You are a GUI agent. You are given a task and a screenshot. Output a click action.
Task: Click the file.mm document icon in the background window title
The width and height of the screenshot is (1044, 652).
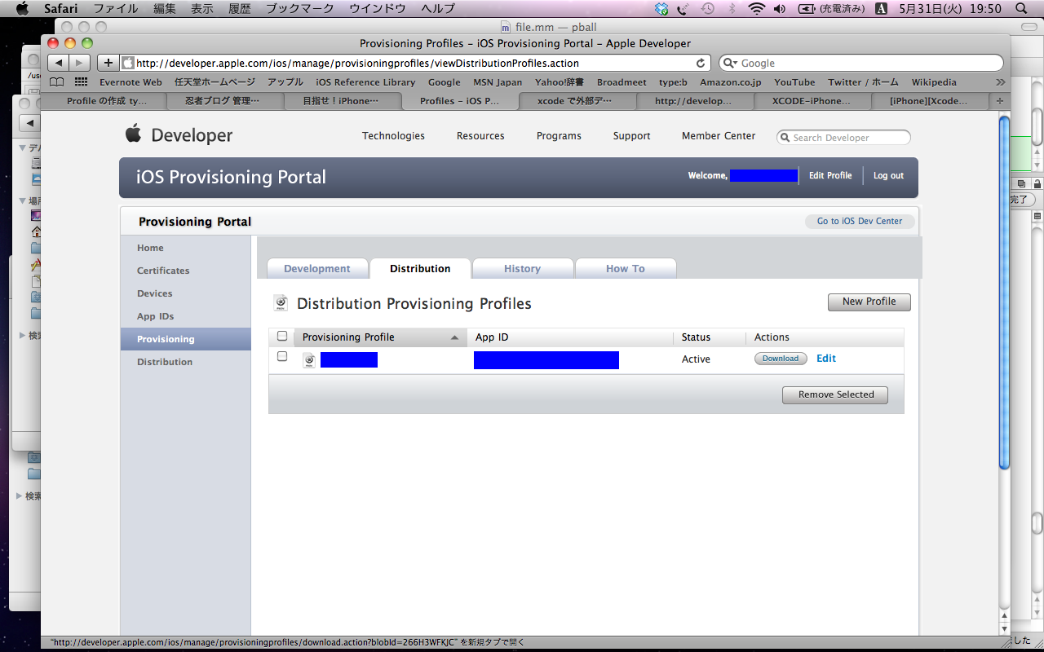(x=505, y=27)
